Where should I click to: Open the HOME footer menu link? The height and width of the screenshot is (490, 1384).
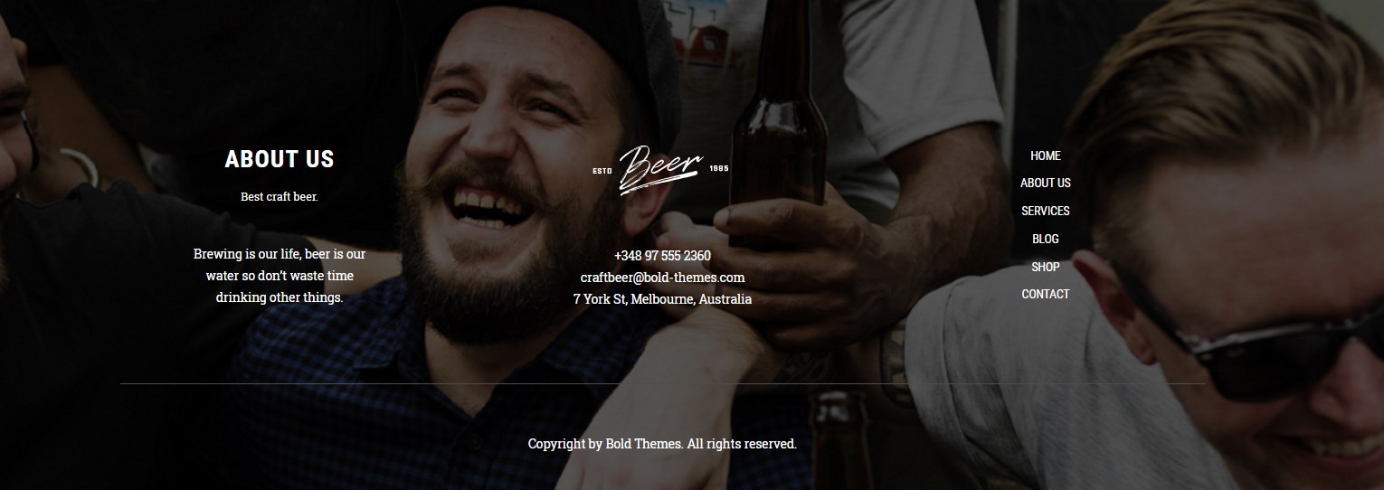1045,155
